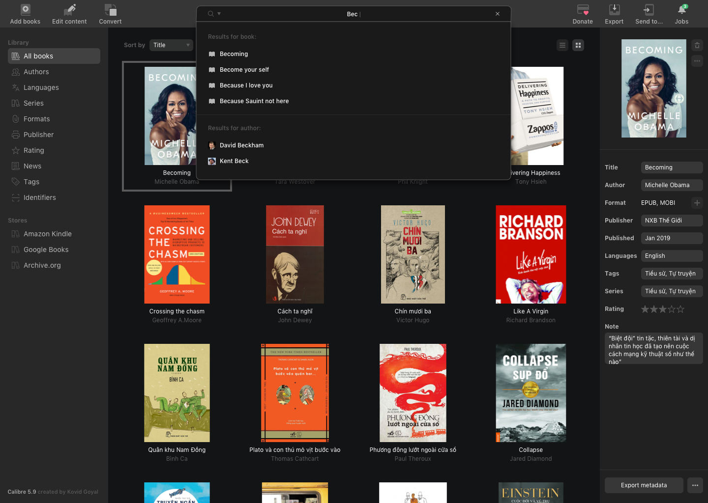Select the Cách ta nghĩ book cover

point(295,254)
